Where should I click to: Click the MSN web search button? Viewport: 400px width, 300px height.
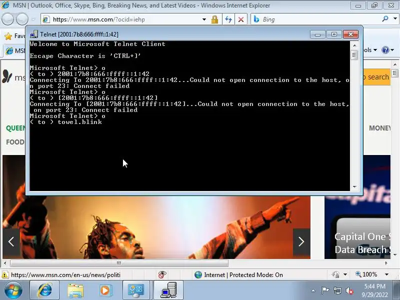pyautogui.click(x=377, y=77)
